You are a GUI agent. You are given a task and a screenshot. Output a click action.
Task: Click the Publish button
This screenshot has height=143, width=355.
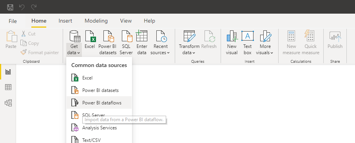pos(335,40)
